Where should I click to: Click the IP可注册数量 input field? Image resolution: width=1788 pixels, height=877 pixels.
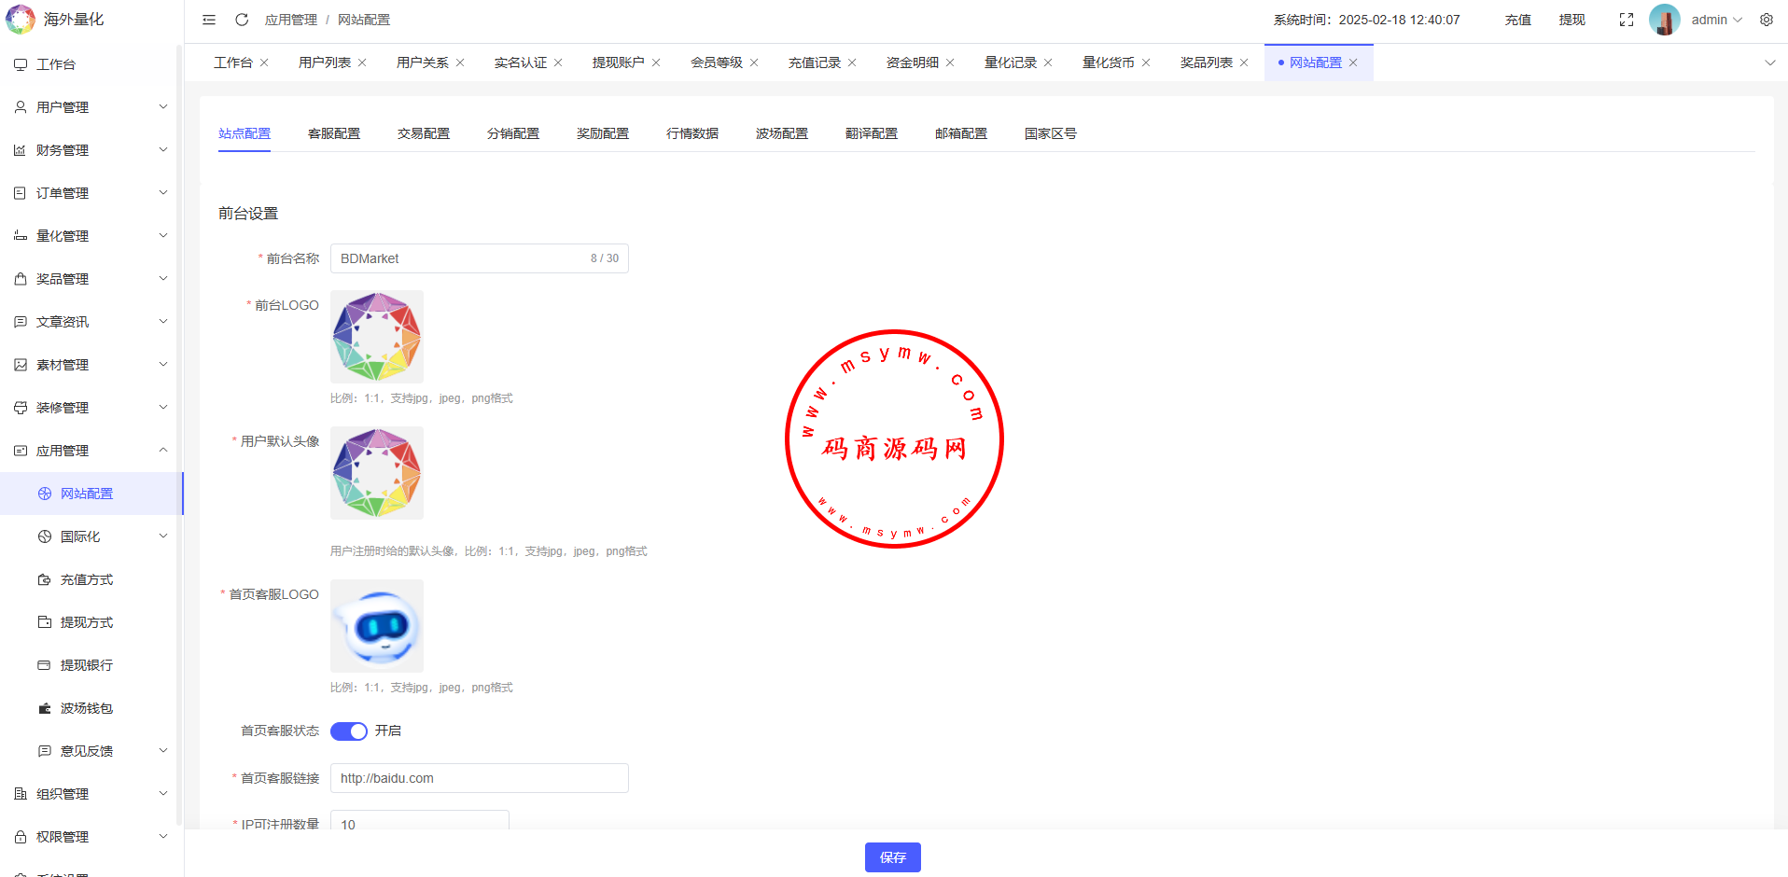click(420, 822)
